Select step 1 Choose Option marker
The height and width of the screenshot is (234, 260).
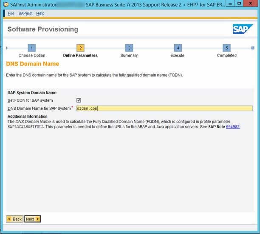(x=32, y=48)
